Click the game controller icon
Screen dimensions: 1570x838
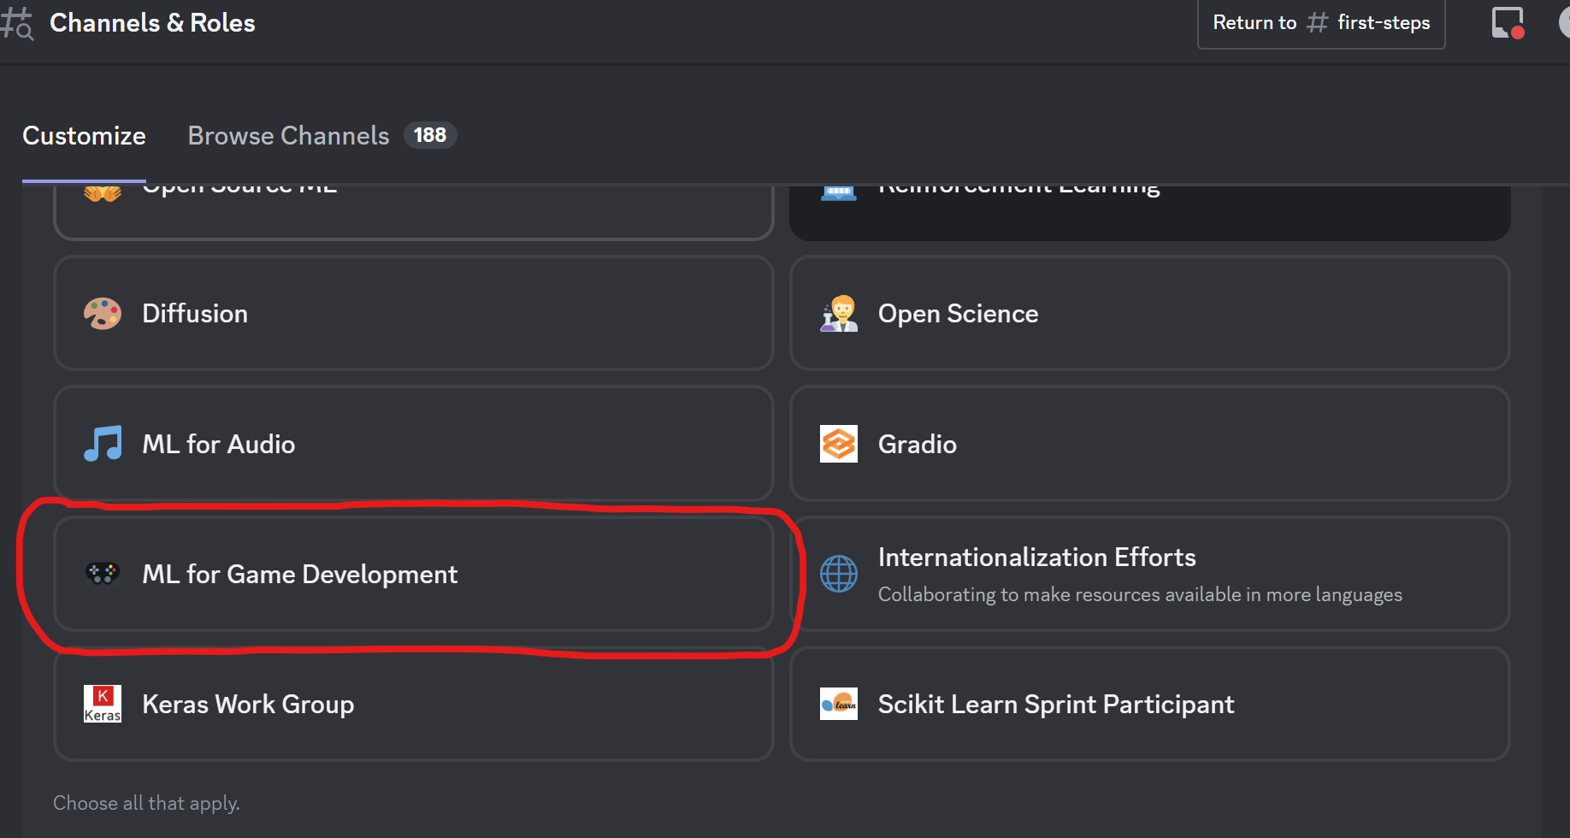pyautogui.click(x=103, y=573)
